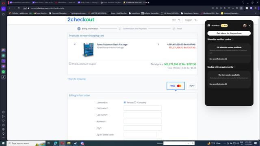
Task: Switch to the Verify Codes tab
Action: pyautogui.click(x=89, y=3)
